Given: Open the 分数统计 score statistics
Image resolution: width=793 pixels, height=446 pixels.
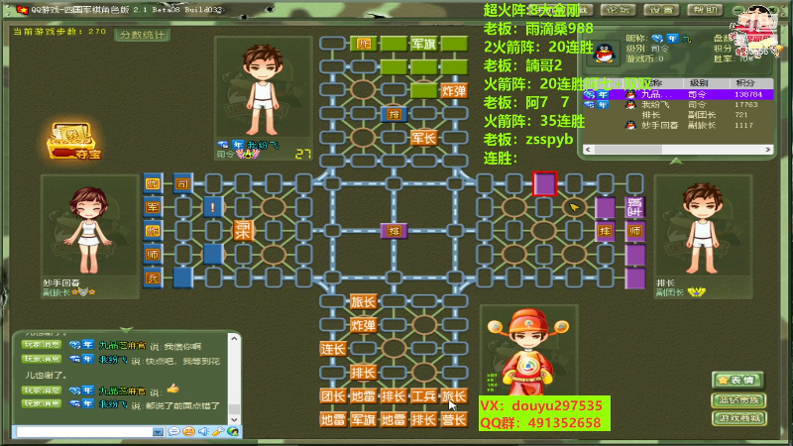Looking at the screenshot, I should [x=142, y=35].
